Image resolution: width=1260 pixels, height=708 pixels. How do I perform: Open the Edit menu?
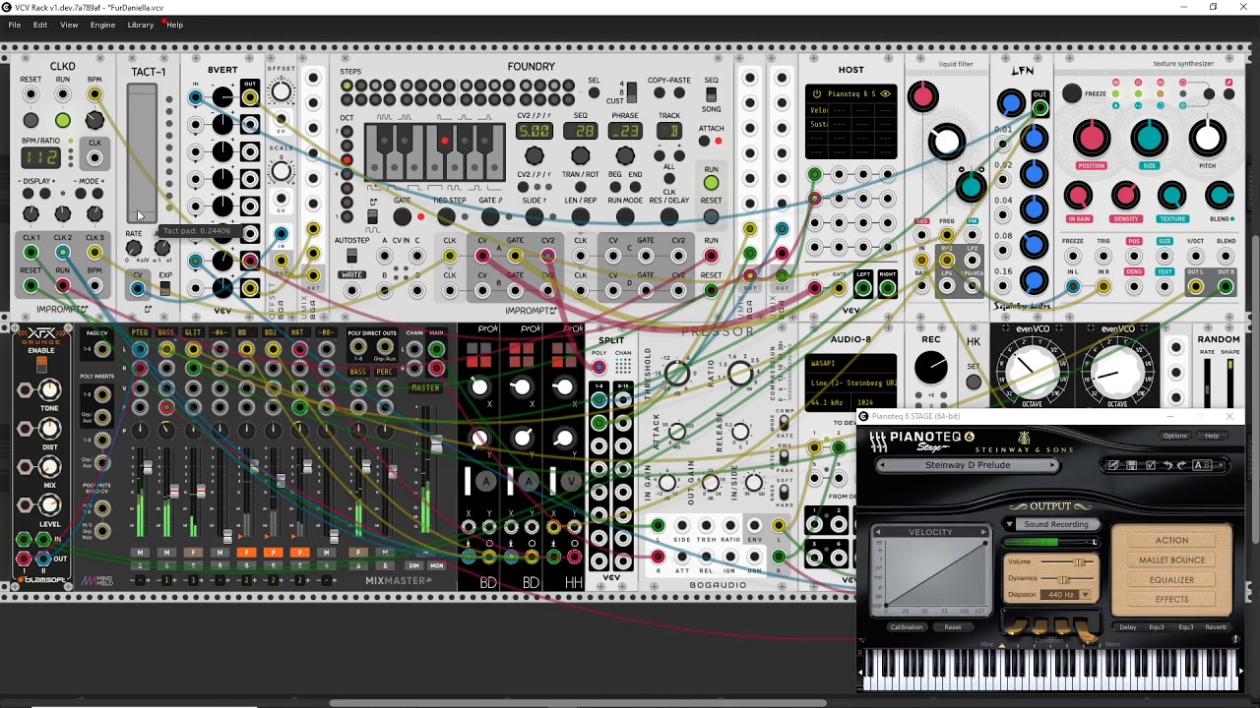tap(40, 25)
